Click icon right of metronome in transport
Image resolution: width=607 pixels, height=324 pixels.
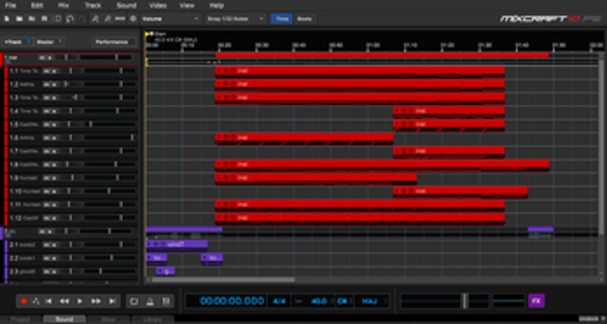pyautogui.click(x=166, y=300)
